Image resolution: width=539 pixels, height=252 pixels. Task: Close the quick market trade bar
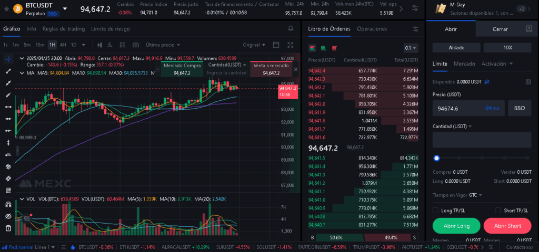click(x=296, y=69)
